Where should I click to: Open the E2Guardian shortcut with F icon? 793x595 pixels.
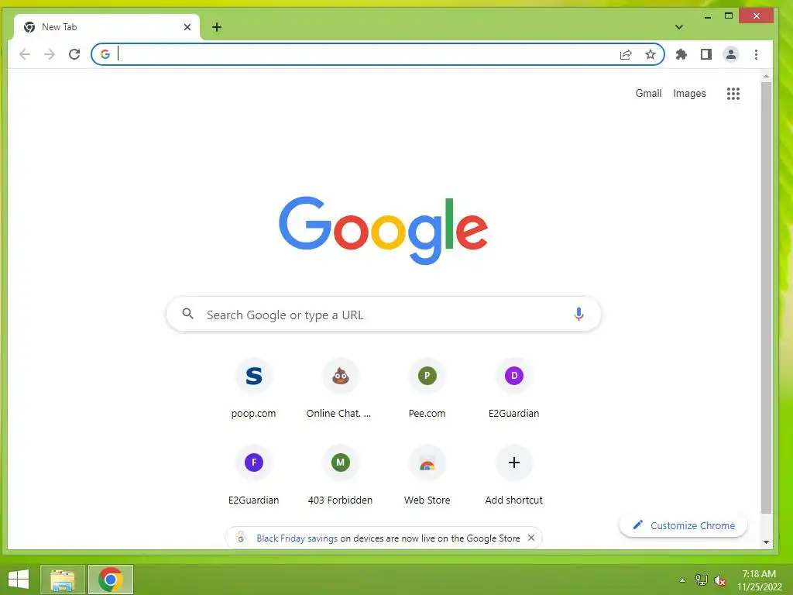(253, 475)
